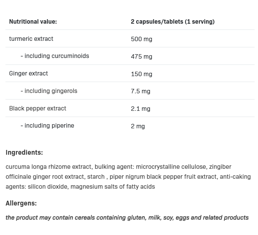
Task: Click the '500 mg' turmeric value
Action: [x=142, y=39]
